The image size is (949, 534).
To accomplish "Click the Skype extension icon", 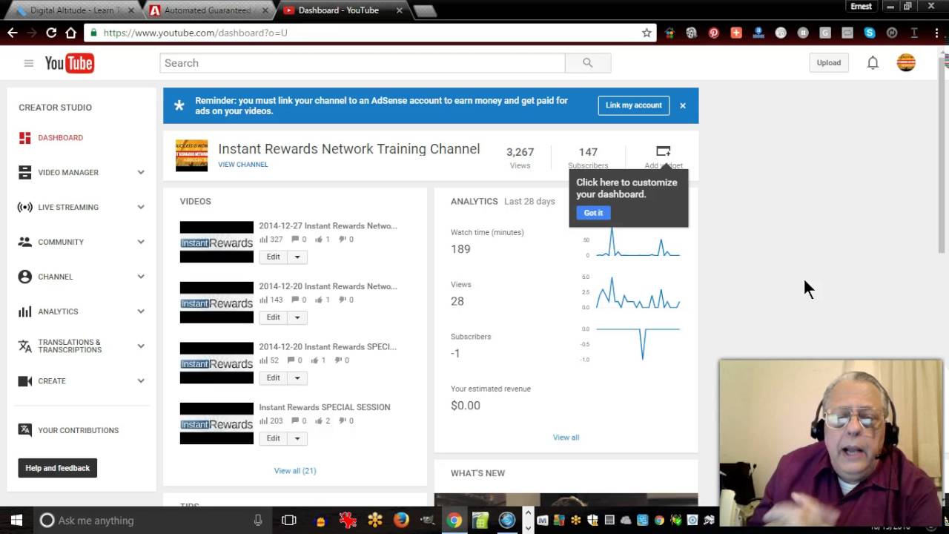I will (x=870, y=33).
